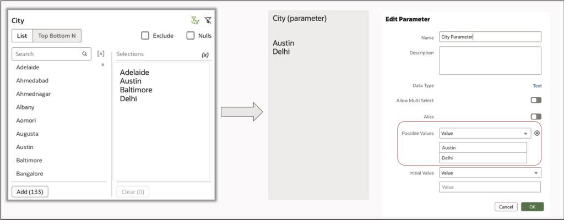Switch to the List tab
The width and height of the screenshot is (564, 220).
[x=22, y=36]
